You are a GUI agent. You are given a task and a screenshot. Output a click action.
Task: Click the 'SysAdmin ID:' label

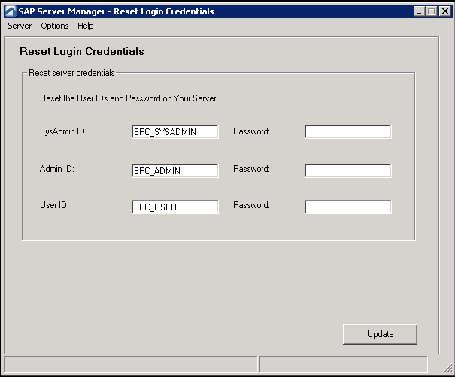(63, 131)
